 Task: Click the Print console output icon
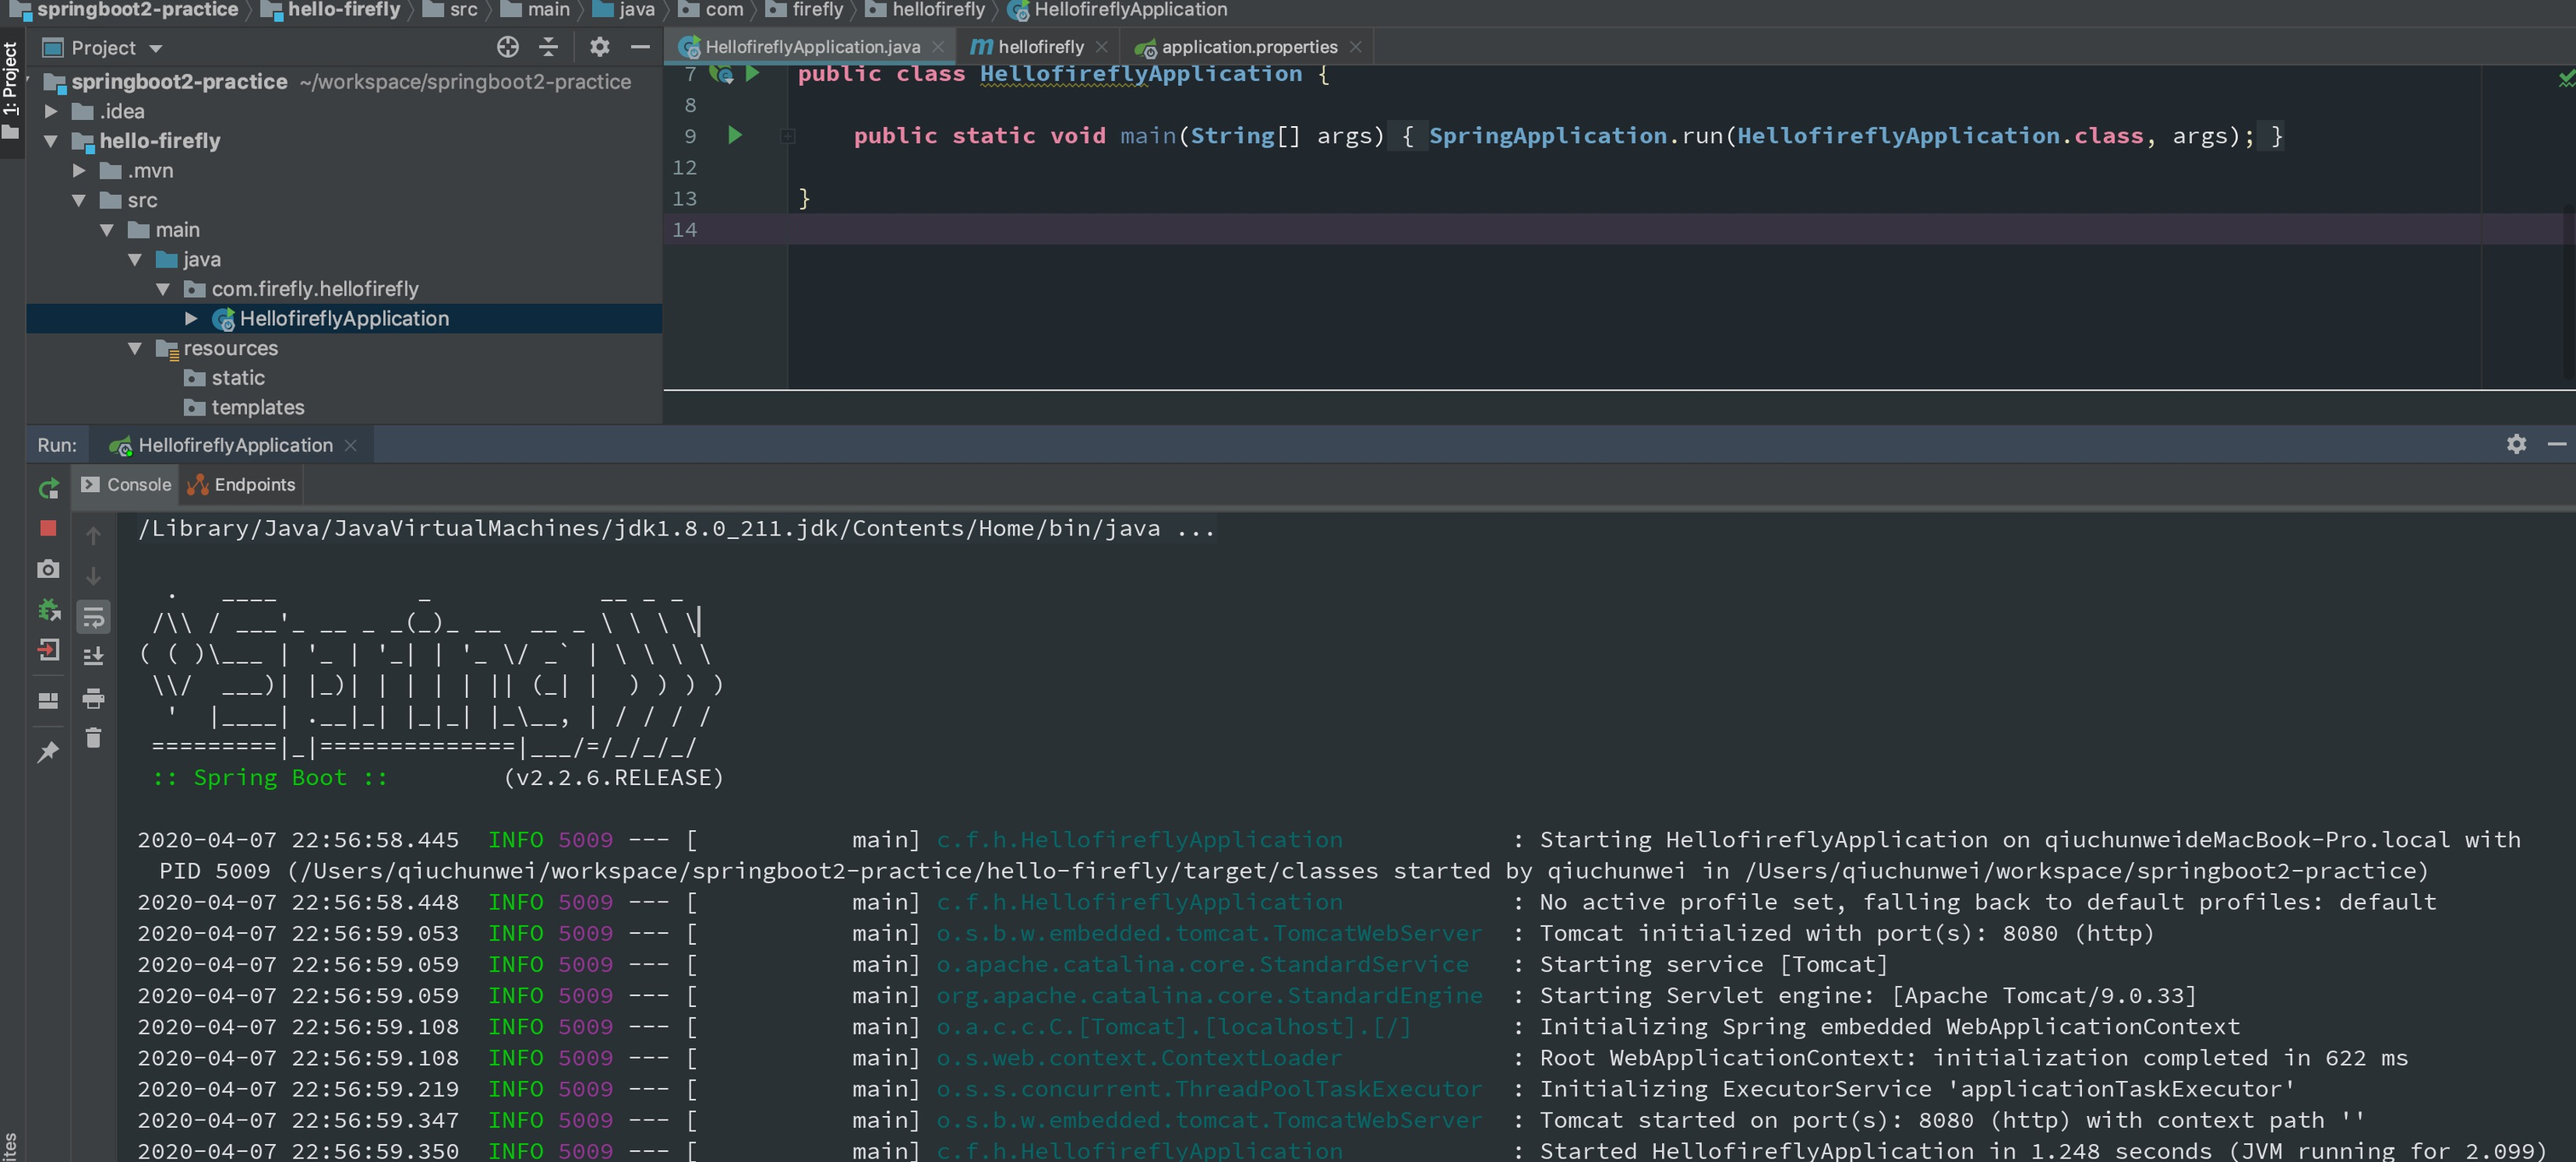point(93,698)
